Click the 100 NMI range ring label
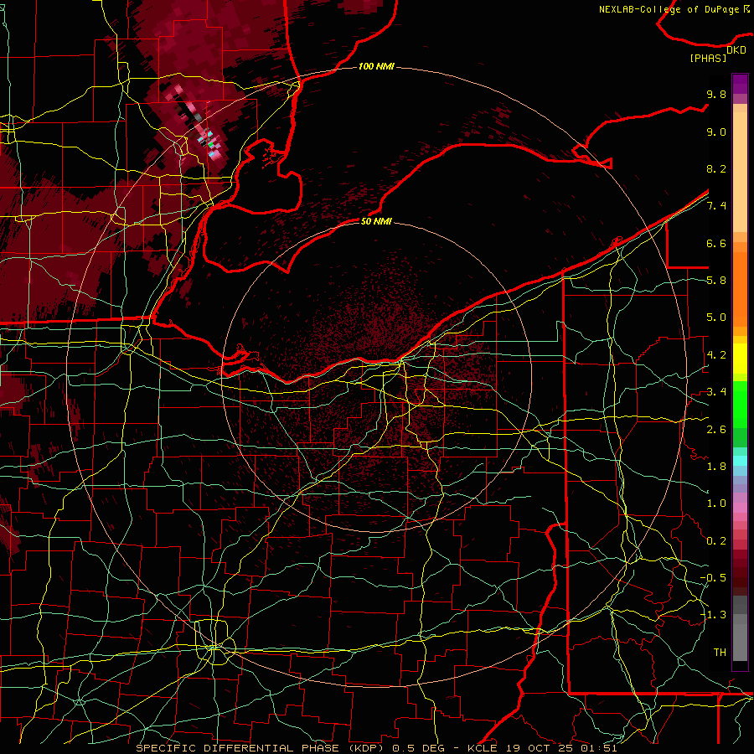Screen dimensions: 754x754 click(x=376, y=66)
